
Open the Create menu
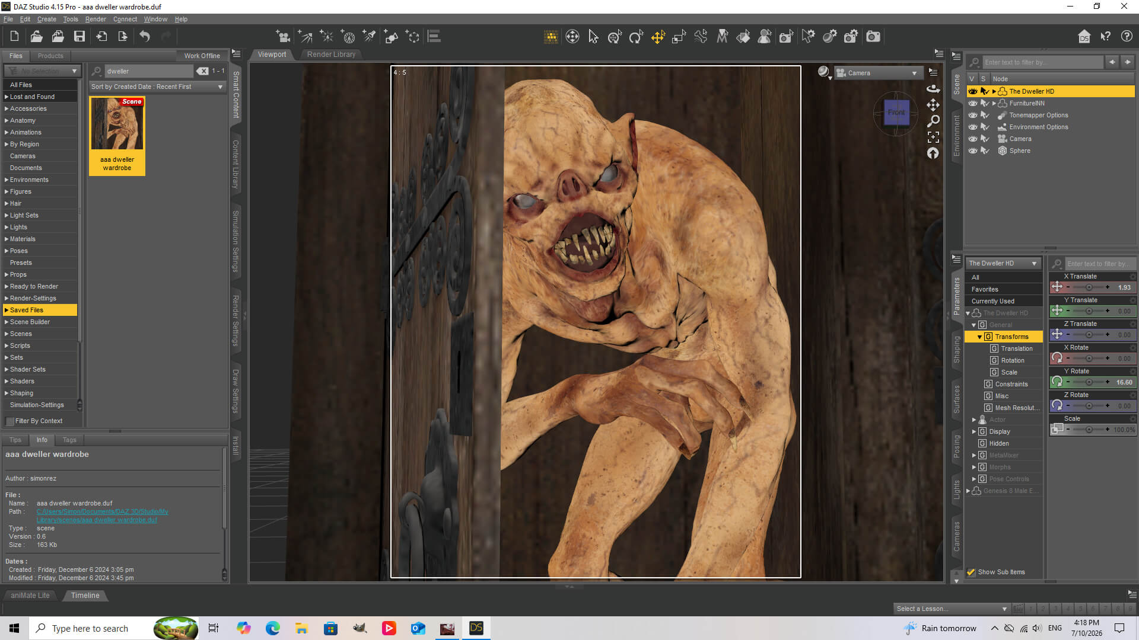tap(47, 19)
